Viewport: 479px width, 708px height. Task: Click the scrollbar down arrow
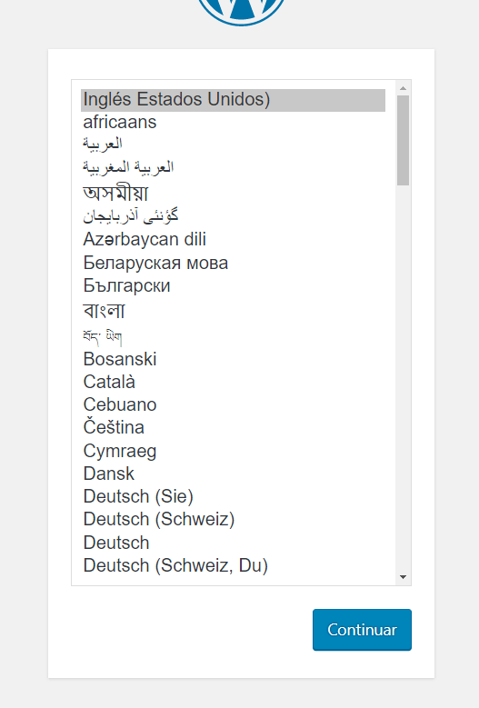(404, 576)
